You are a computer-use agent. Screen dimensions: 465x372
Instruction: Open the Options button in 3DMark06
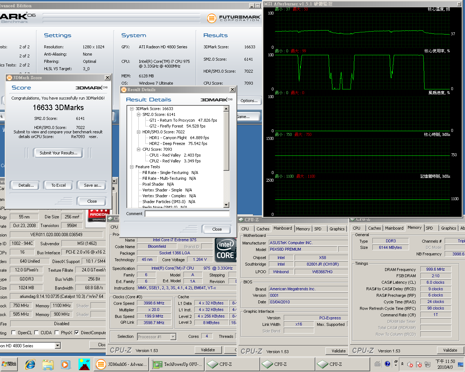(249, 101)
